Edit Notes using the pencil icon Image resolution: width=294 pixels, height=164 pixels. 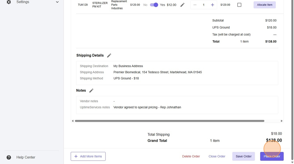click(x=91, y=91)
